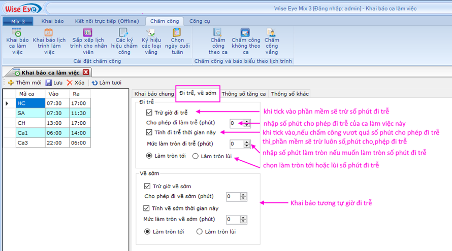Viewport: 452px width, 251px height.
Task: Decrease Mức làm tròn đi trễ value
Action: click(247, 147)
